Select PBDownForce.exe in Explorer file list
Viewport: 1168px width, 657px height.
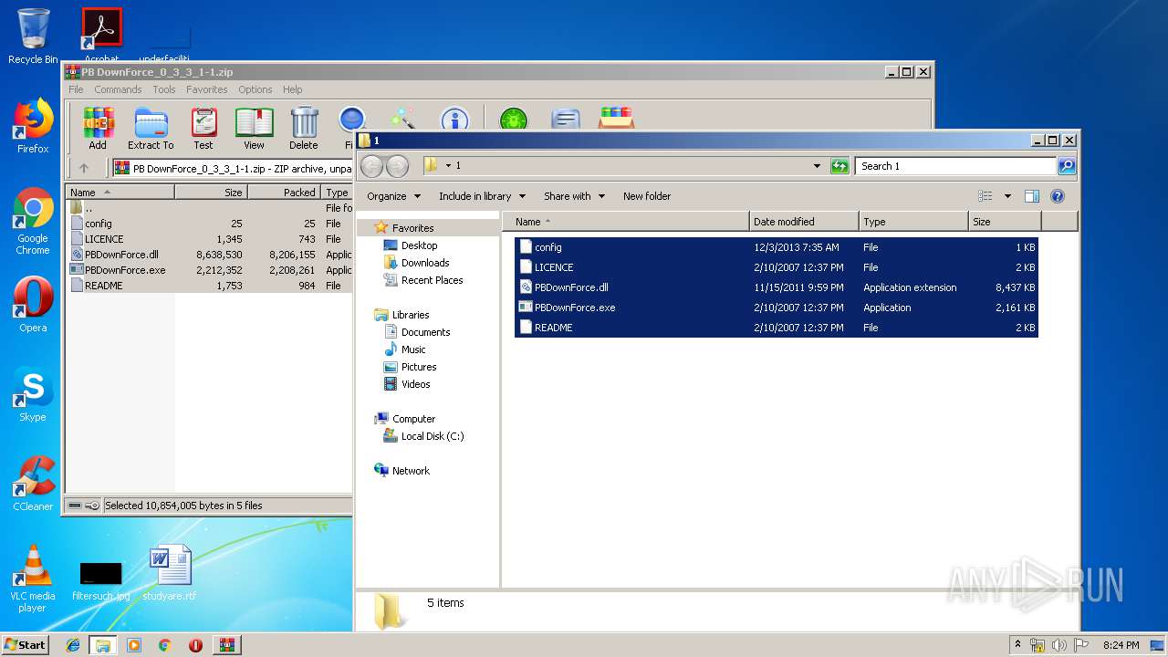click(777, 308)
